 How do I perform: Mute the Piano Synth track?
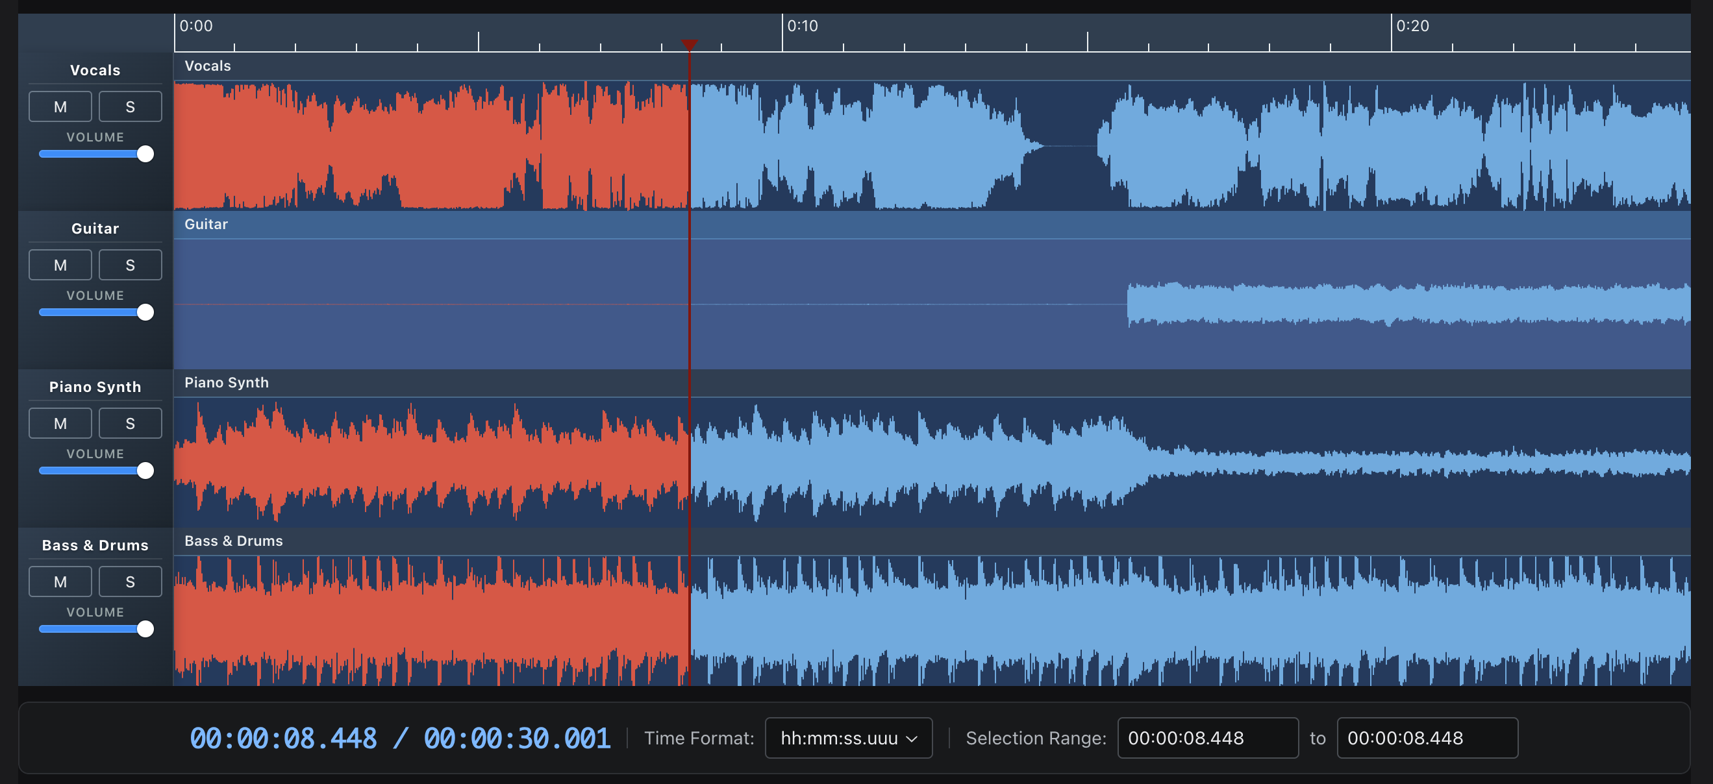(x=60, y=423)
